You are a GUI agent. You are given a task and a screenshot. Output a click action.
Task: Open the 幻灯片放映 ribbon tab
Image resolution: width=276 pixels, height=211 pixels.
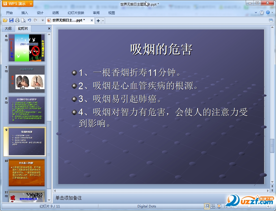coord(76,13)
